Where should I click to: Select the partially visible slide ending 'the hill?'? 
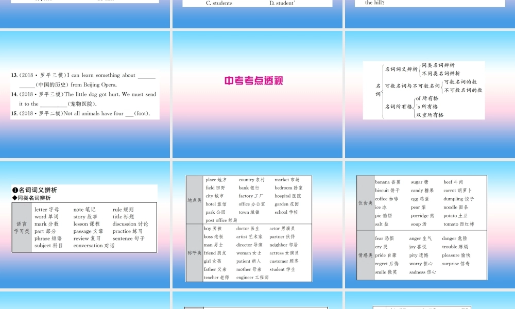[430, 14]
